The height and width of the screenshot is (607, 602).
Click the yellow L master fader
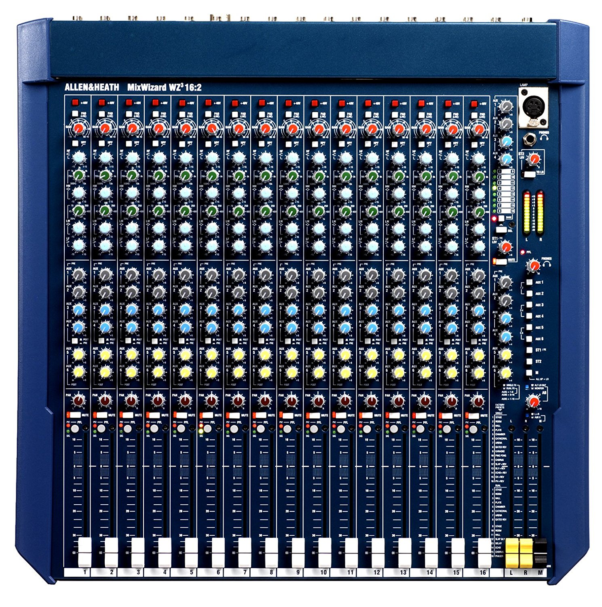click(512, 552)
